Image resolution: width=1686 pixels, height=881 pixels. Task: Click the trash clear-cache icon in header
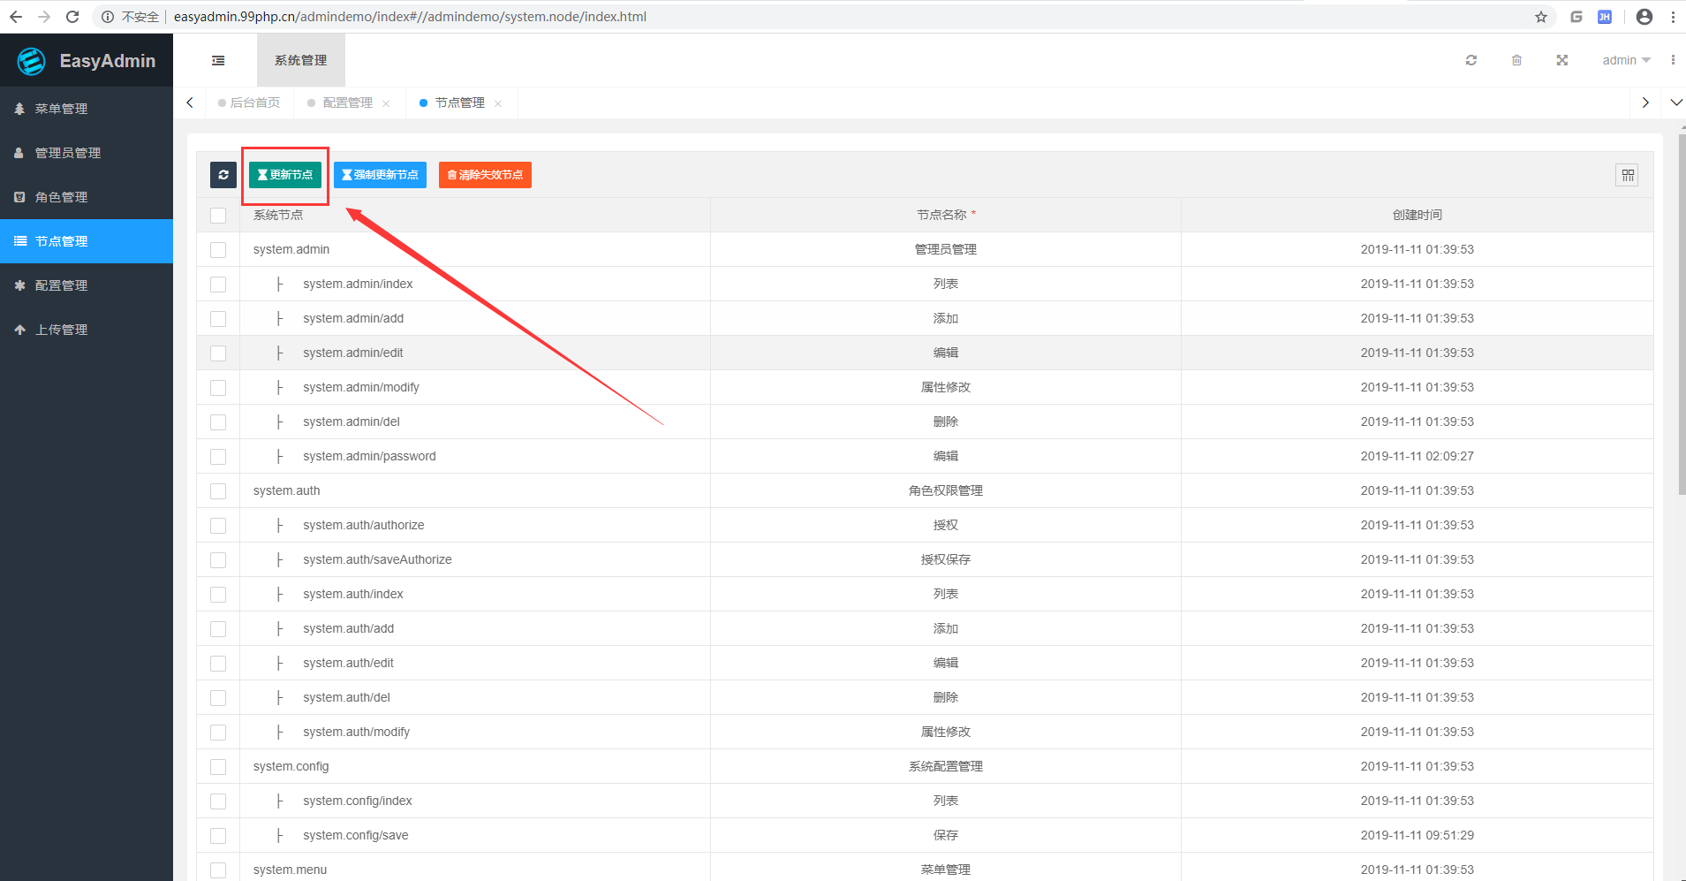tap(1516, 60)
